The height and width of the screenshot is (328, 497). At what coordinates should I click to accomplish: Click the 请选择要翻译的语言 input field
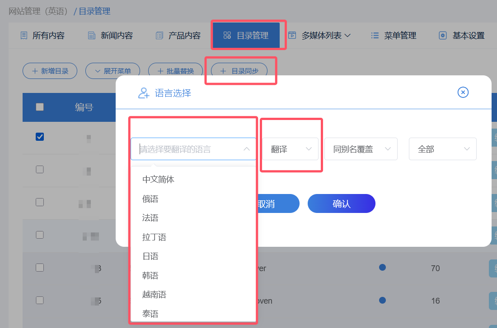(190, 149)
